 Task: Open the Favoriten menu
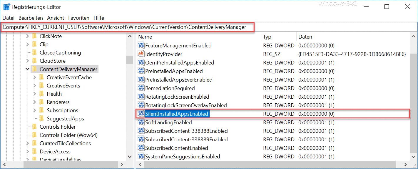point(79,18)
